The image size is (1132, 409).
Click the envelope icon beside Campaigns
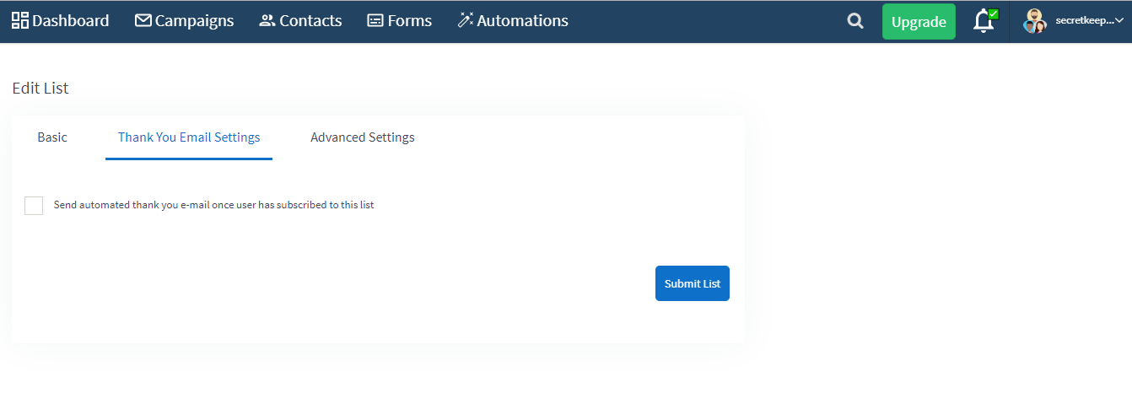pos(143,20)
